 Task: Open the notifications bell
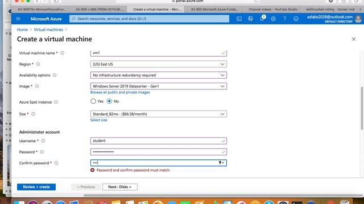[x=262, y=18]
